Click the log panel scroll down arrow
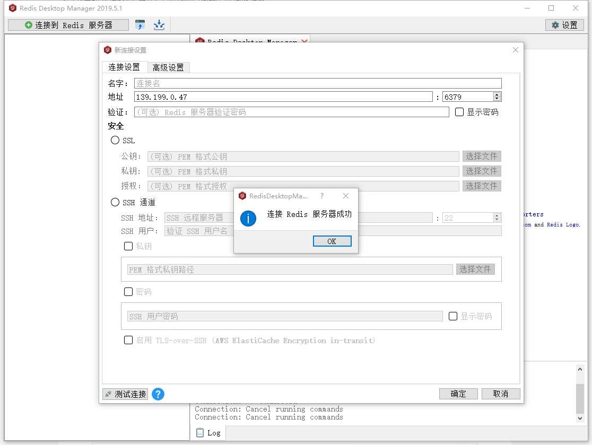This screenshot has width=592, height=445. click(x=580, y=418)
